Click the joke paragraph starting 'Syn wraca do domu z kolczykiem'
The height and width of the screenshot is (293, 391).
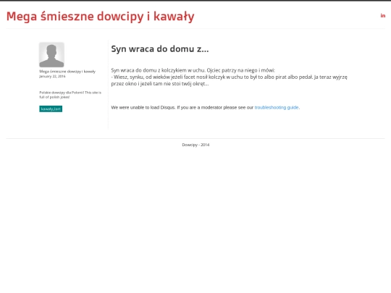point(229,77)
